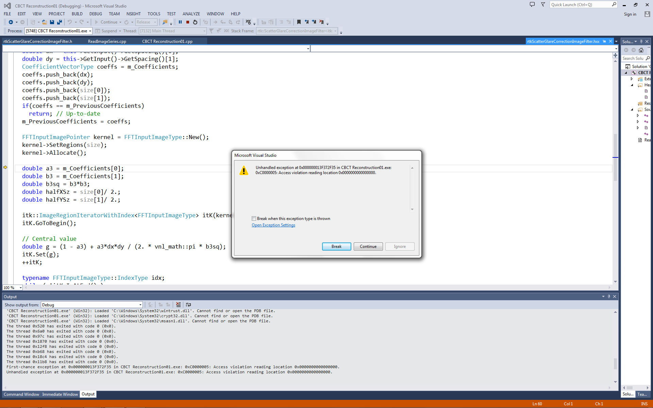The width and height of the screenshot is (653, 408).
Task: Click the editor split-window handle above scrollbar
Action: click(x=615, y=55)
